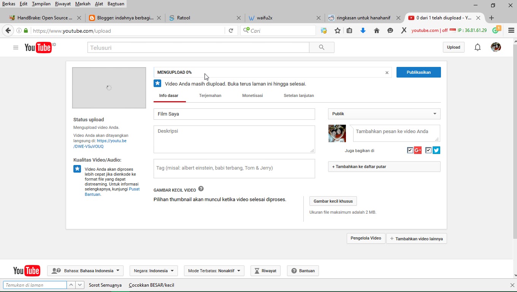Screen dimensions: 517x292
Task: Click the Film Saya title field
Action: pyautogui.click(x=234, y=114)
